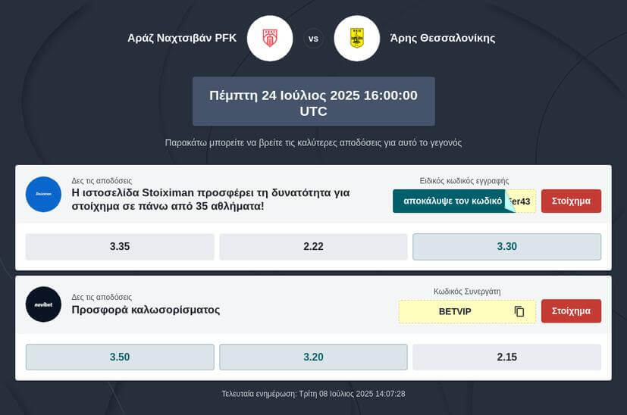Open the Stoiximan round blue logo
The width and height of the screenshot is (627, 415).
(x=43, y=194)
